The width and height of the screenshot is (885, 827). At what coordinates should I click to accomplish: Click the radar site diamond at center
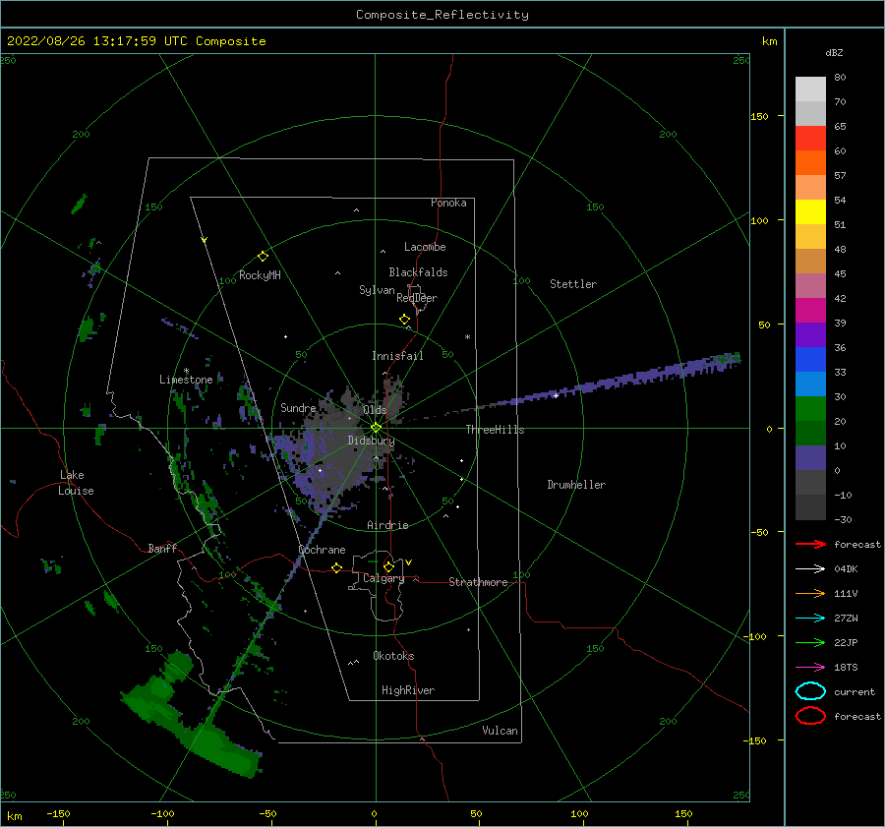(376, 428)
